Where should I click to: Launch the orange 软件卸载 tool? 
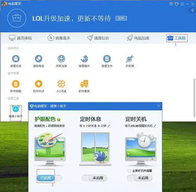pyautogui.click(x=16, y=86)
